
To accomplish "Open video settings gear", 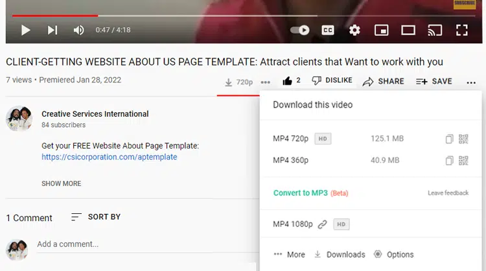I will (x=354, y=30).
